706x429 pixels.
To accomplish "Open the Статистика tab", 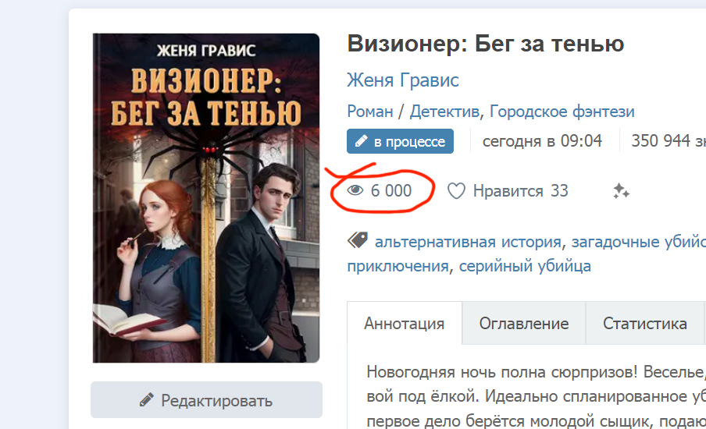I will coord(645,324).
